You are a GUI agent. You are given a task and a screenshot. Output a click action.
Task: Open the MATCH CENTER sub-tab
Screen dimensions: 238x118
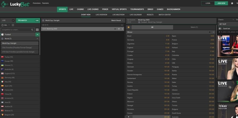point(165,15)
